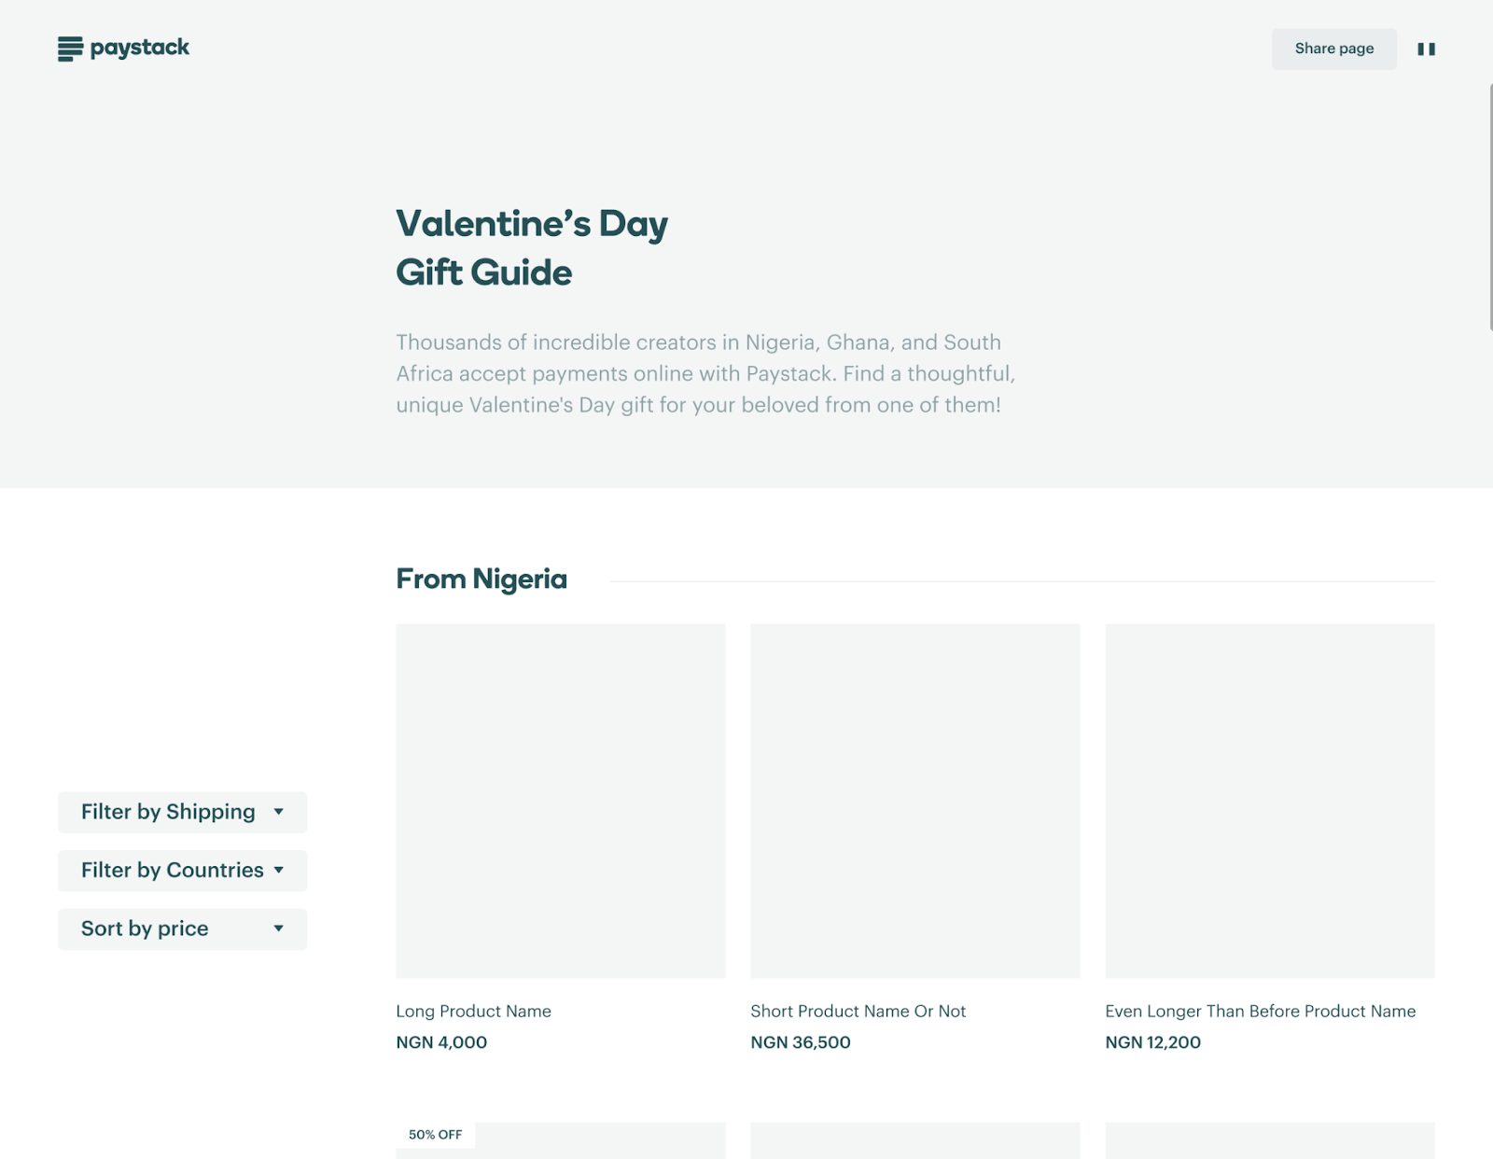The width and height of the screenshot is (1493, 1159).
Task: Click the 'Long Product Name' title
Action: point(473,1011)
